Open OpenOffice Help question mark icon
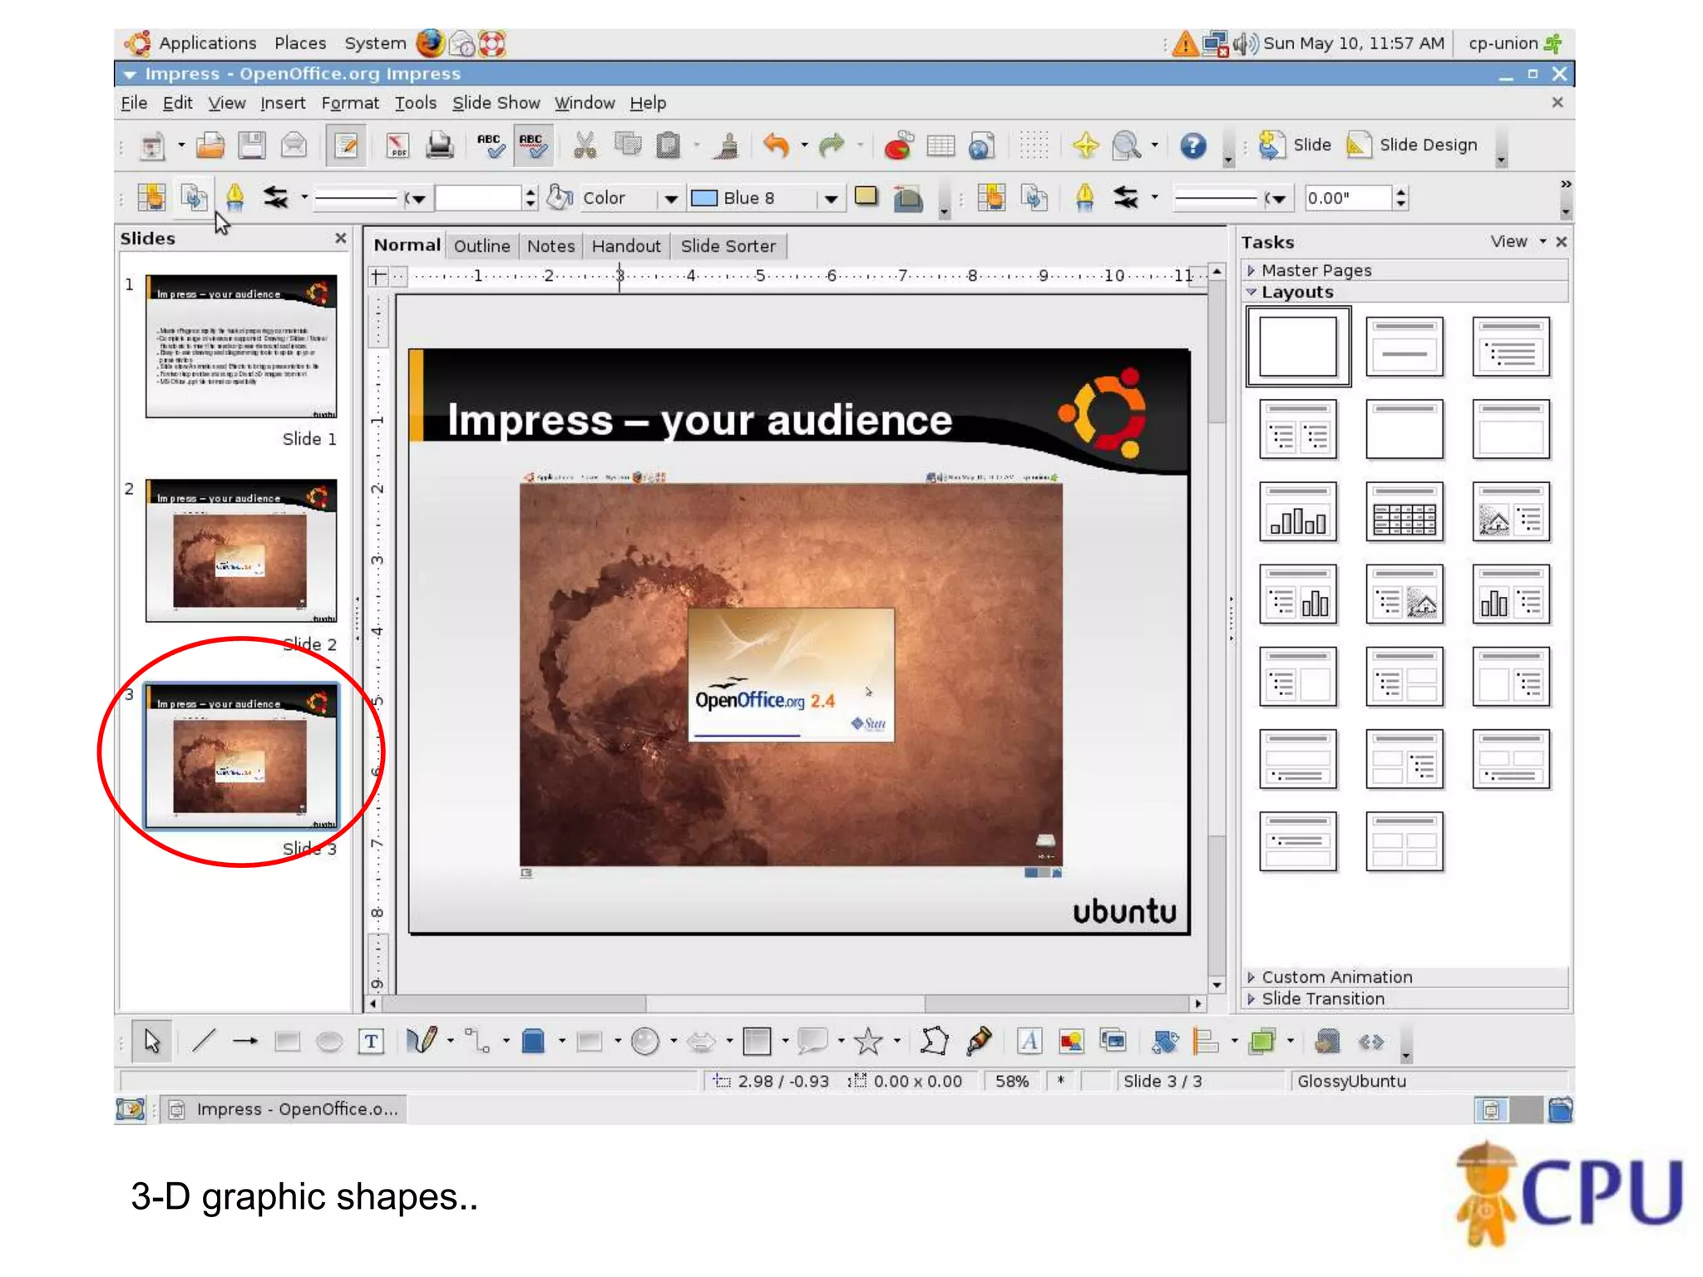Viewport: 1703px width, 1277px height. click(x=1192, y=145)
